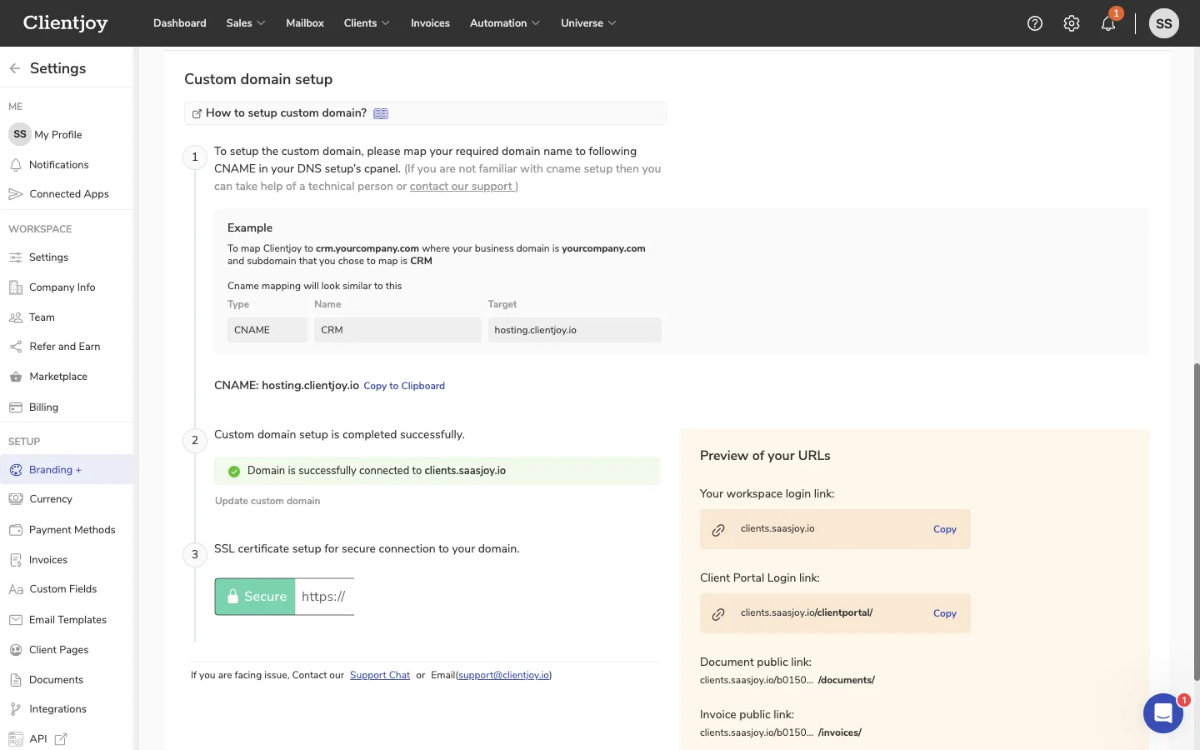This screenshot has height=750, width=1200.
Task: Open Invoices in the top navigation
Action: pos(430,23)
